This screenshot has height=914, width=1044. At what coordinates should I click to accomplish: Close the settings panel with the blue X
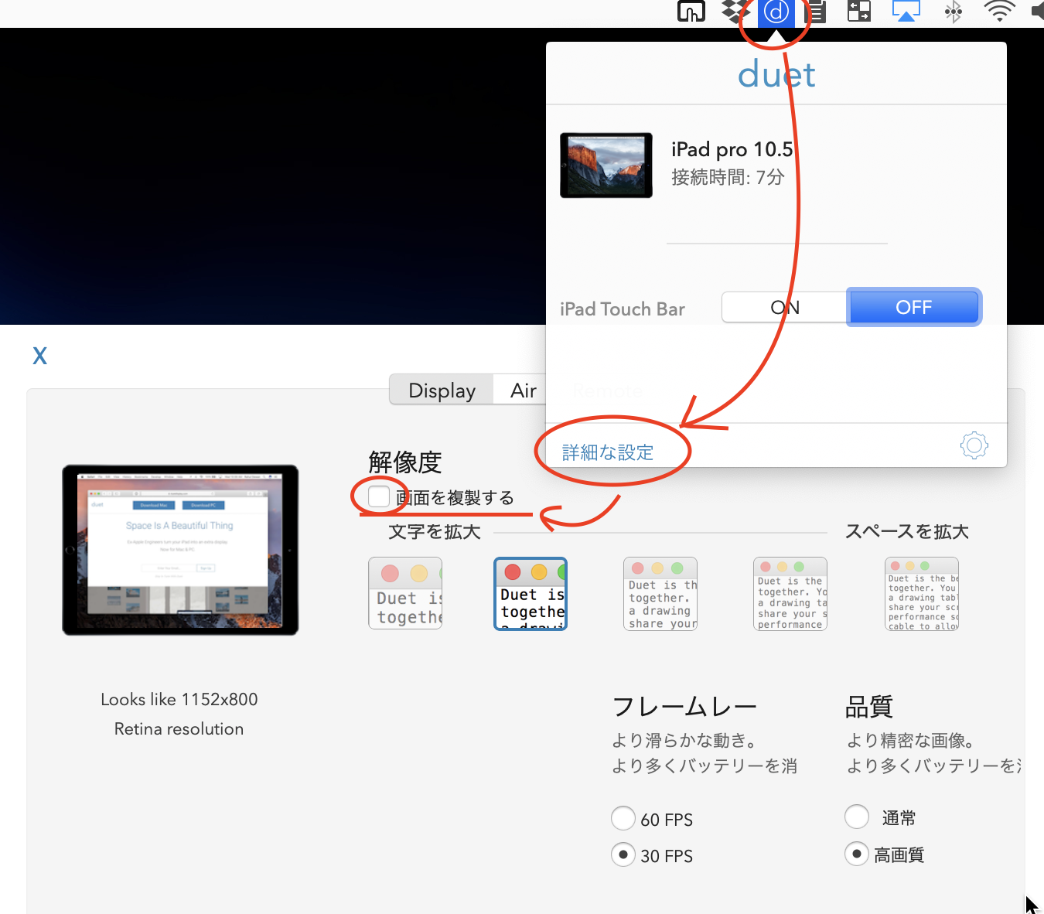pos(40,356)
